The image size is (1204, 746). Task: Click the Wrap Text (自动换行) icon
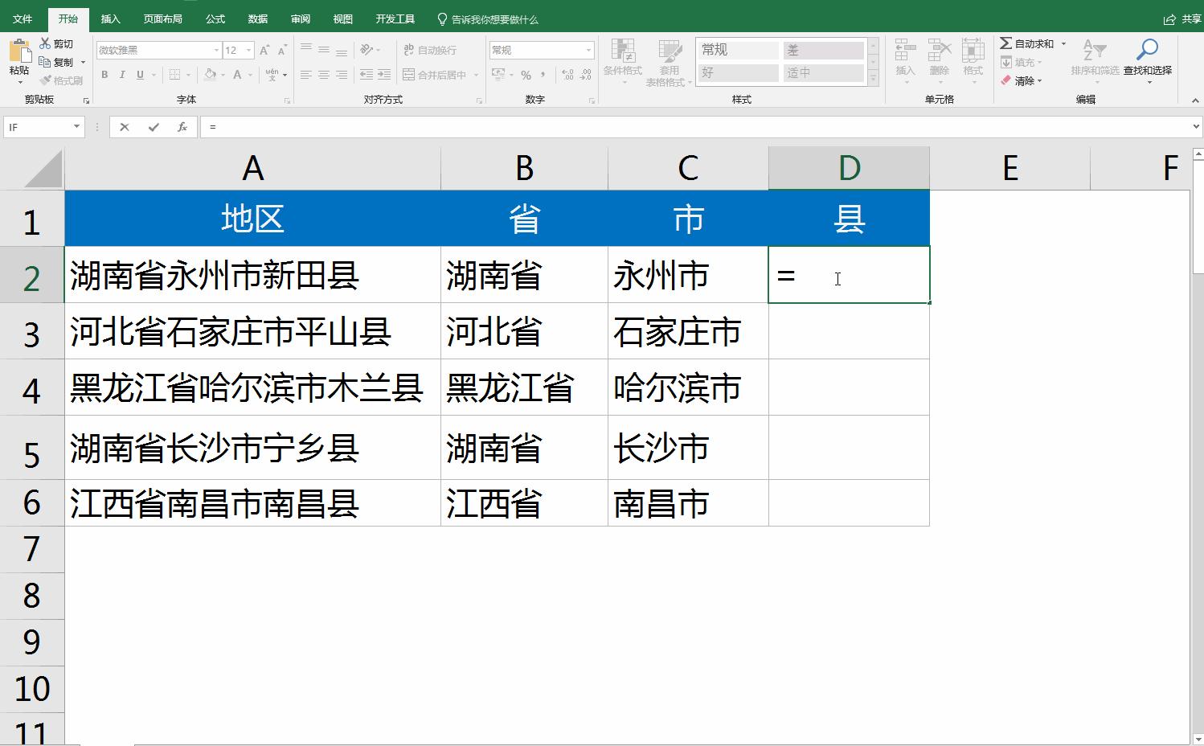[x=408, y=49]
